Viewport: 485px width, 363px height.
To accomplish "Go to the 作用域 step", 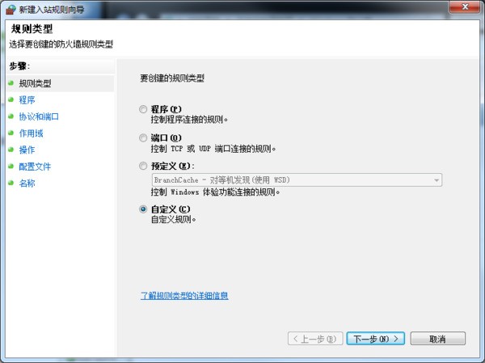I will pyautogui.click(x=31, y=133).
